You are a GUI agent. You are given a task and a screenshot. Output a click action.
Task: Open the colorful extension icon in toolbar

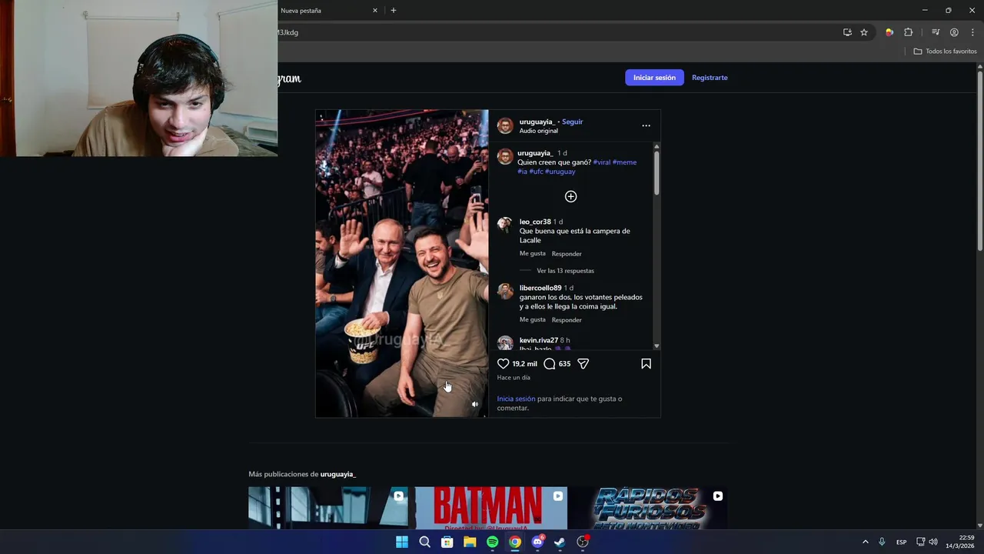click(889, 32)
